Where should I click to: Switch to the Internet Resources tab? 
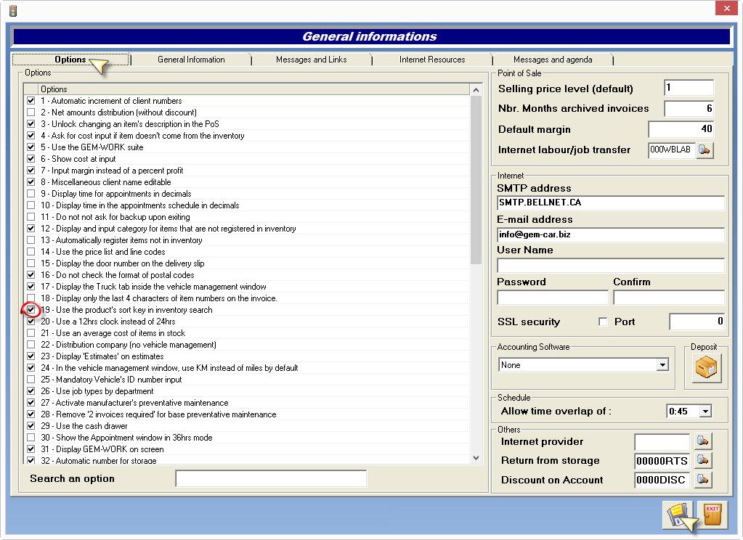pos(432,60)
